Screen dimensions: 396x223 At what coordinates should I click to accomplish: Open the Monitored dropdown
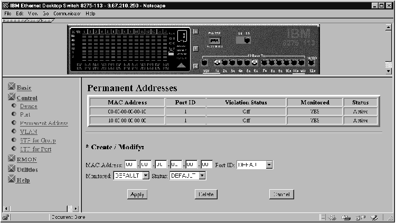pos(146,176)
